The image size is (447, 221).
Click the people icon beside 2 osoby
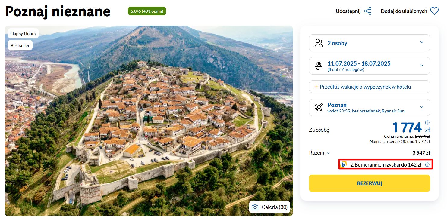pyautogui.click(x=319, y=43)
